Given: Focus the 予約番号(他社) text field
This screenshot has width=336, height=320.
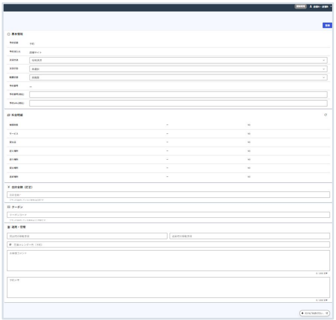Looking at the screenshot, I should pos(178,95).
